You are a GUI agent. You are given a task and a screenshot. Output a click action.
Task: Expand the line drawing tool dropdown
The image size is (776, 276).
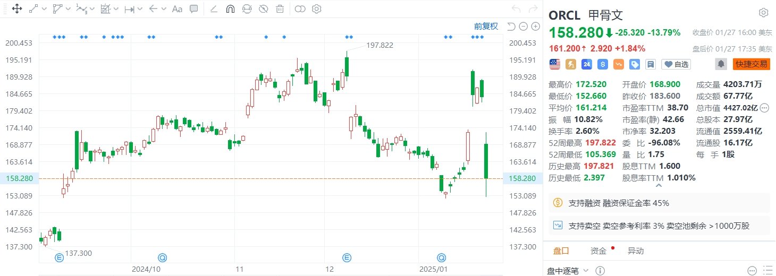point(44,9)
